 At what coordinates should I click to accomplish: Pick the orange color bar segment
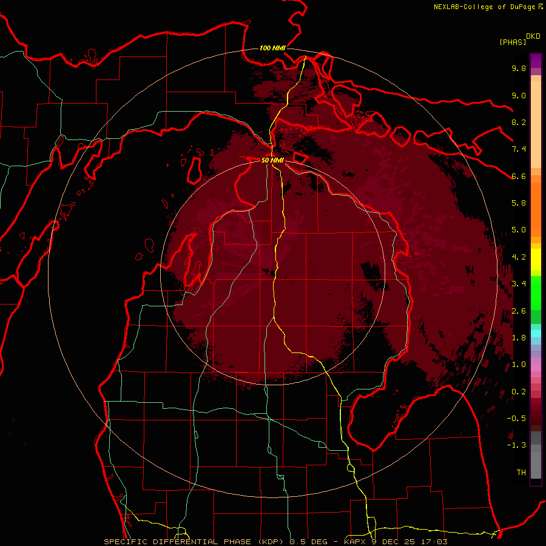coord(536,209)
